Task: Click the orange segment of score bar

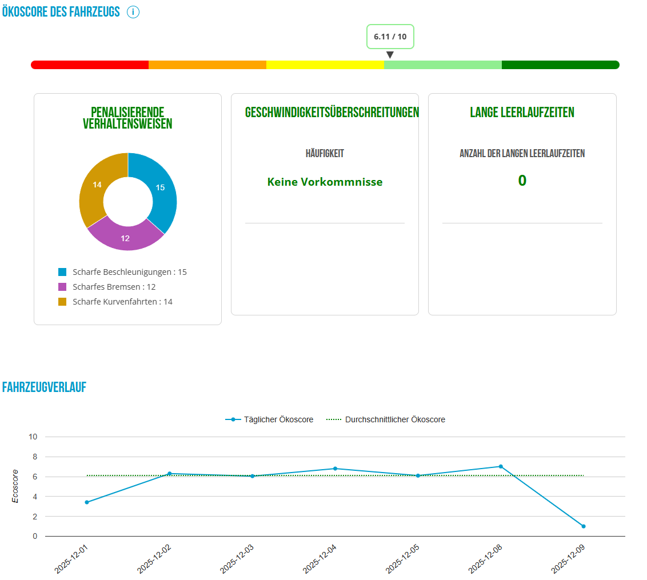Action: click(x=207, y=65)
